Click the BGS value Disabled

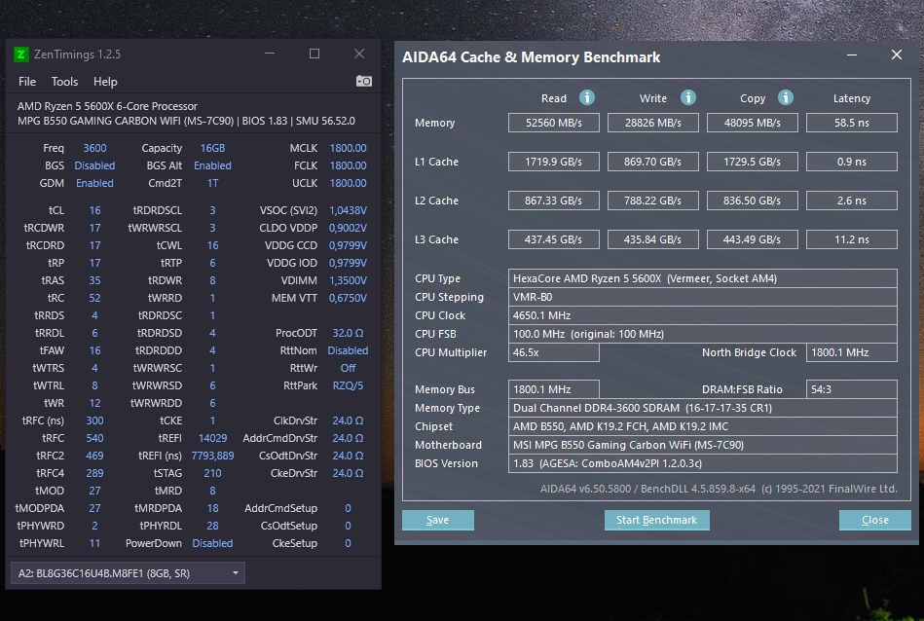coord(94,165)
